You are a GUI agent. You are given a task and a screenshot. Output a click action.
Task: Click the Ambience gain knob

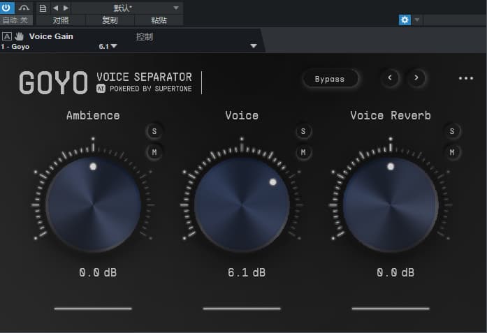93,205
